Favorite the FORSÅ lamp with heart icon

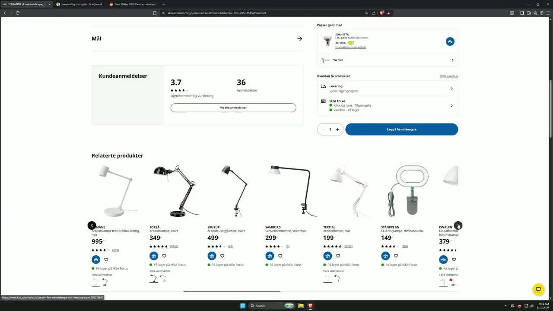tap(164, 256)
